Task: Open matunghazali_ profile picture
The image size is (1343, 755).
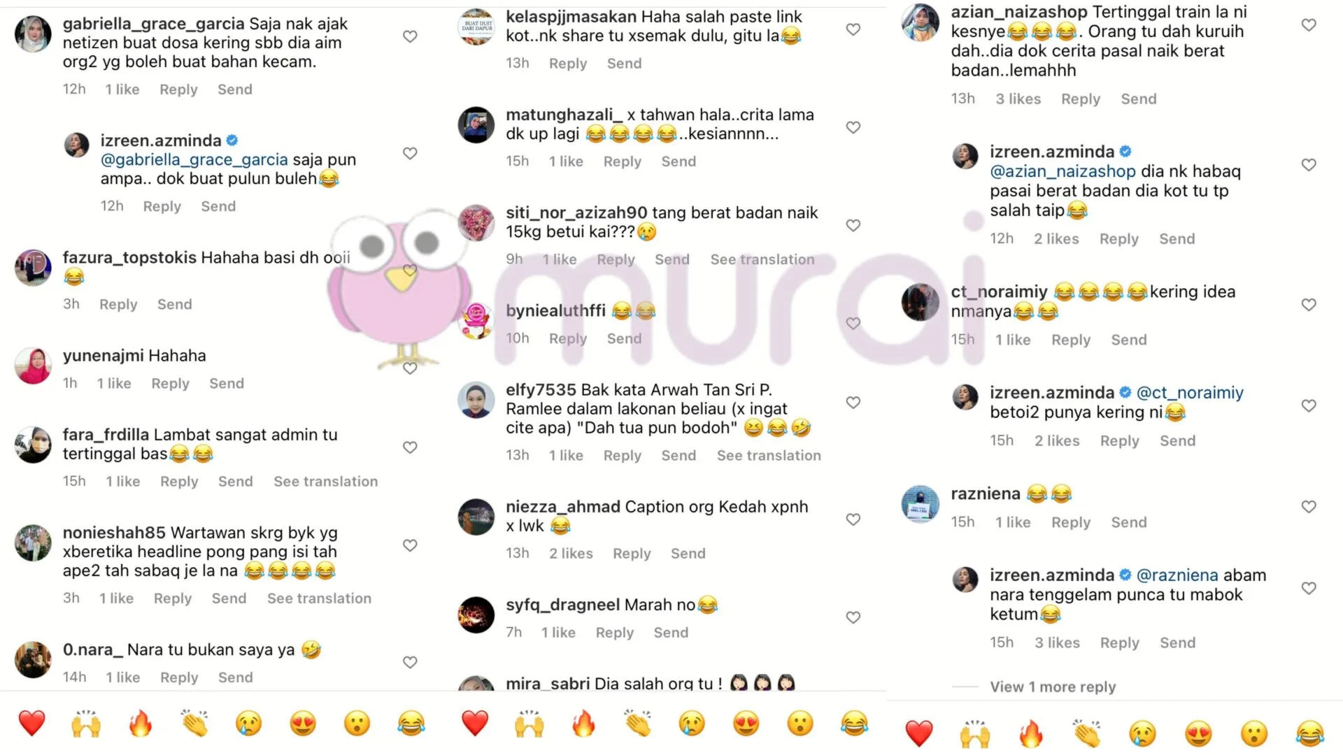Action: 476,125
